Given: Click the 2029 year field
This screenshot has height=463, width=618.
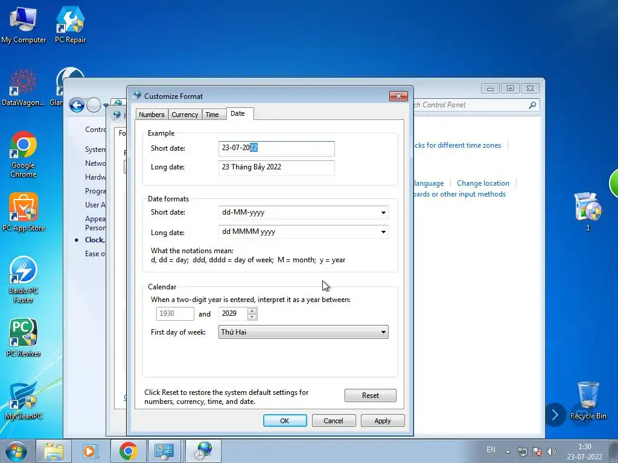Looking at the screenshot, I should pyautogui.click(x=234, y=313).
